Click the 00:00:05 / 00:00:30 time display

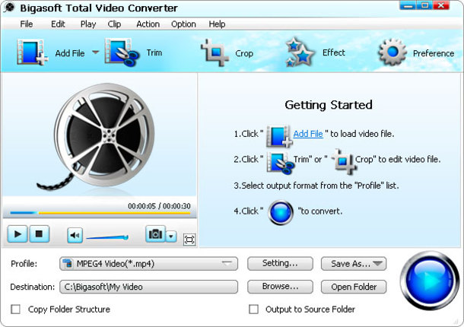159,206
